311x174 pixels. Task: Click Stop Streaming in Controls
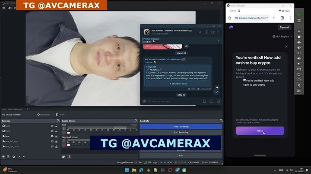tap(181, 127)
